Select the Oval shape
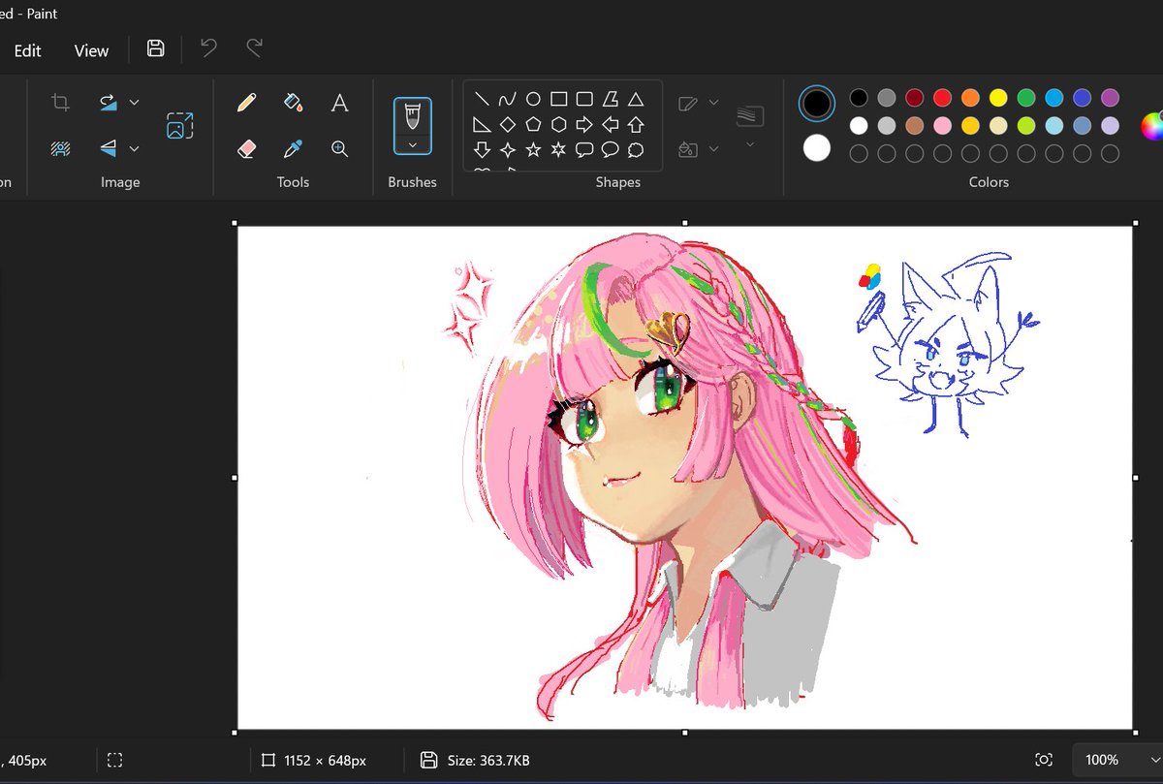 point(533,99)
